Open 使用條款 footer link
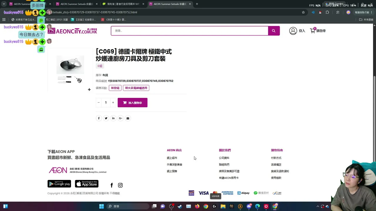376x211 pixels. 276,178
